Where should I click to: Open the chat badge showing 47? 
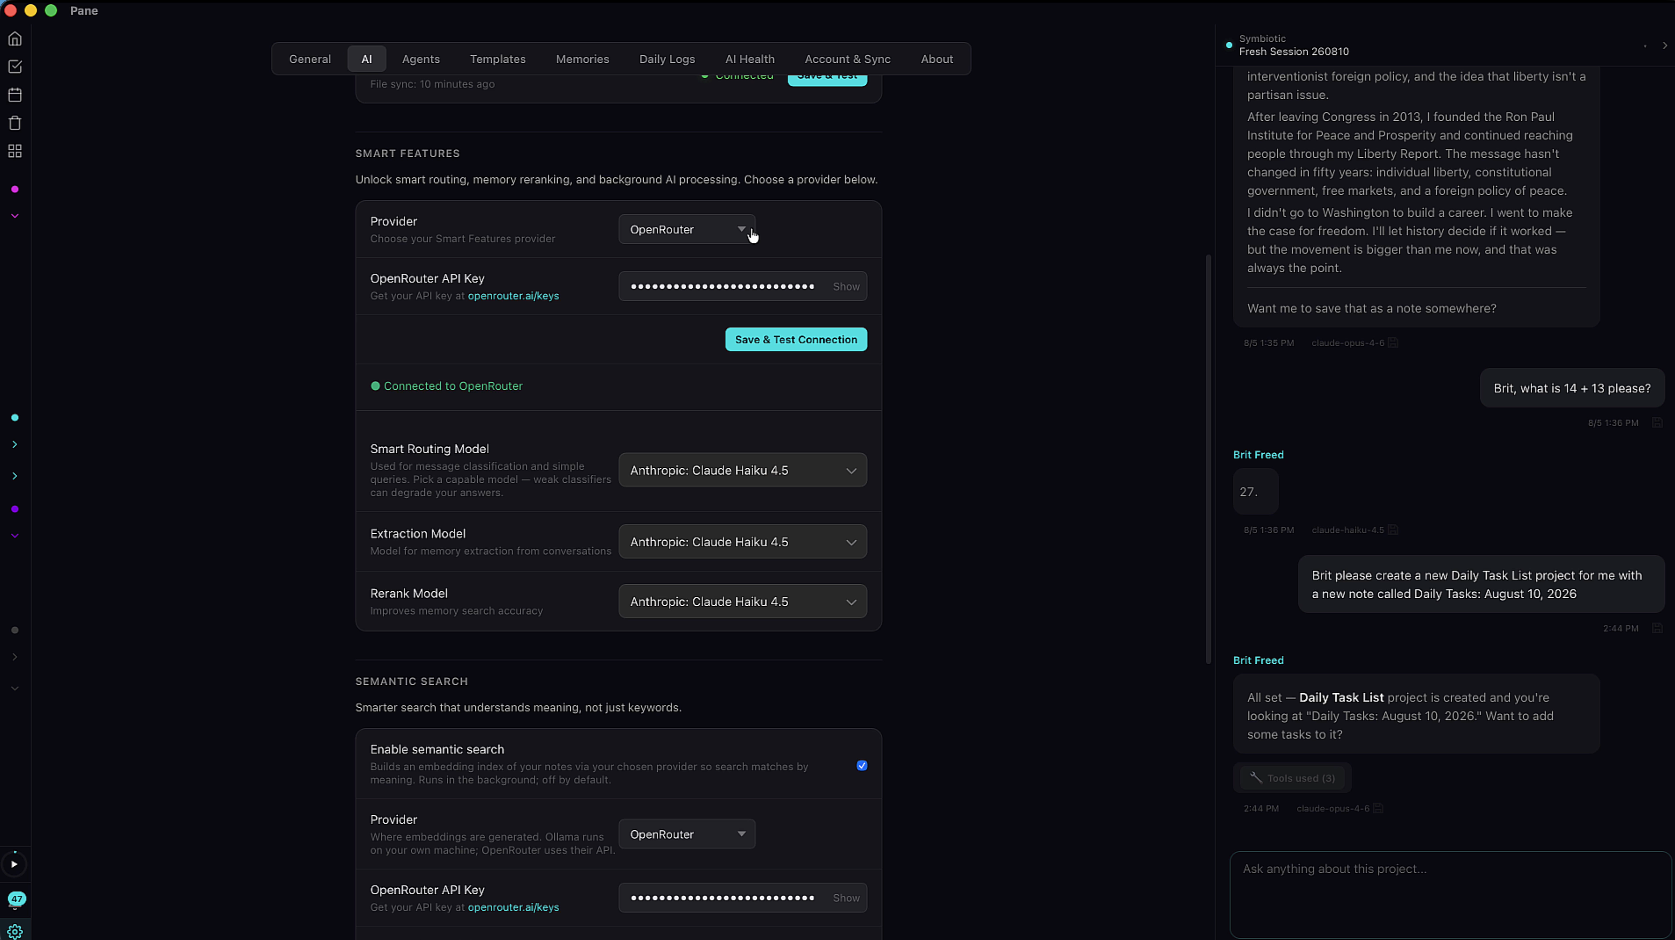(x=16, y=898)
